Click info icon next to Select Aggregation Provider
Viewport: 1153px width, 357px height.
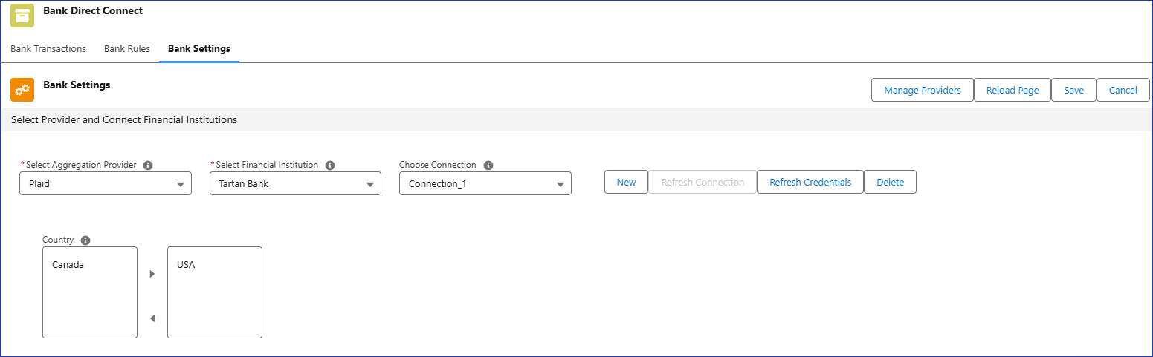pyautogui.click(x=148, y=166)
